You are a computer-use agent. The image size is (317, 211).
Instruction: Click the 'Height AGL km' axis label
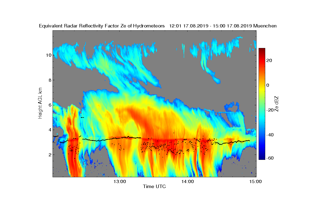40,103
